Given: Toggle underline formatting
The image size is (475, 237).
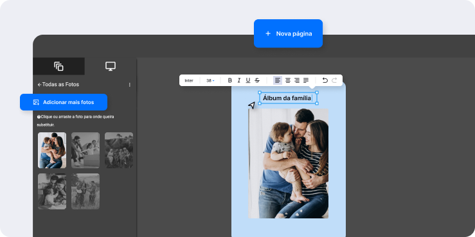Looking at the screenshot, I should click(x=248, y=80).
